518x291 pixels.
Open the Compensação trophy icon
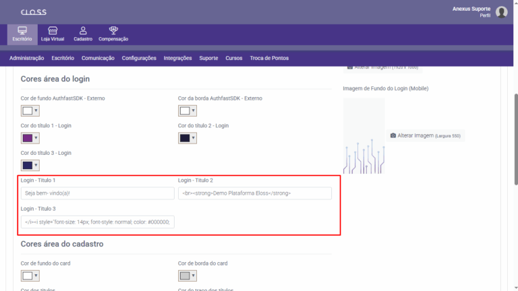[113, 34]
